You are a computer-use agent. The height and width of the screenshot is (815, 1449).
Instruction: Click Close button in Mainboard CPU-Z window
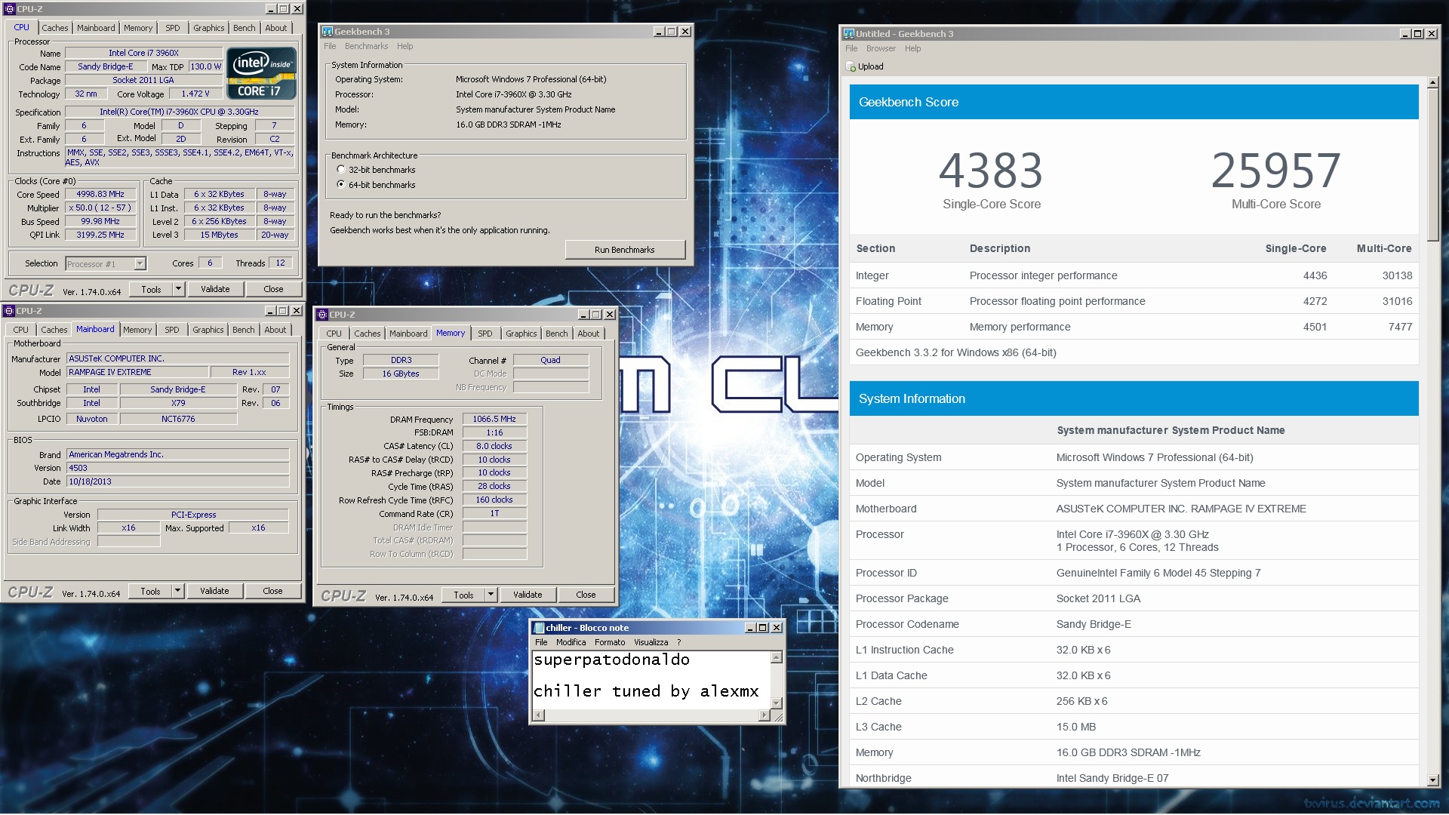click(x=273, y=591)
